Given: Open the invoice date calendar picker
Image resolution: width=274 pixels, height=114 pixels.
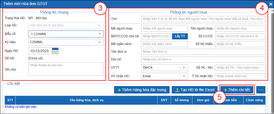Looking at the screenshot, I should [55, 51].
